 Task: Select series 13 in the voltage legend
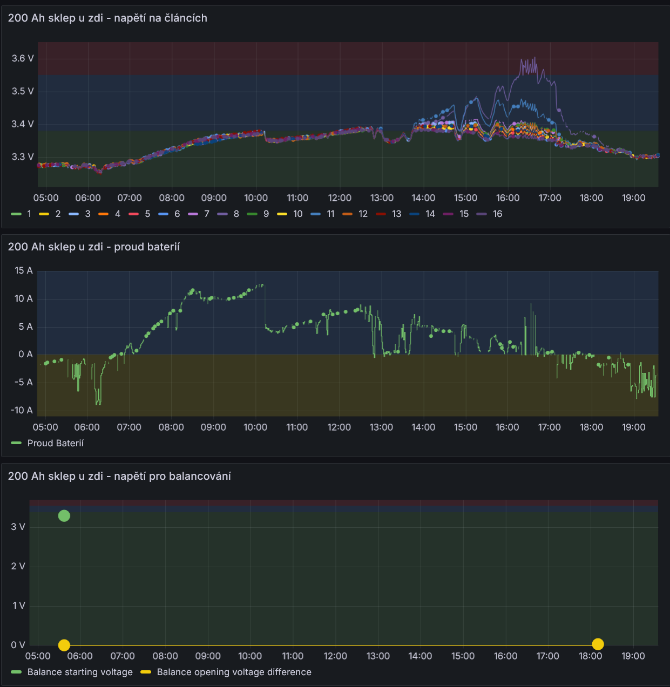click(x=396, y=214)
